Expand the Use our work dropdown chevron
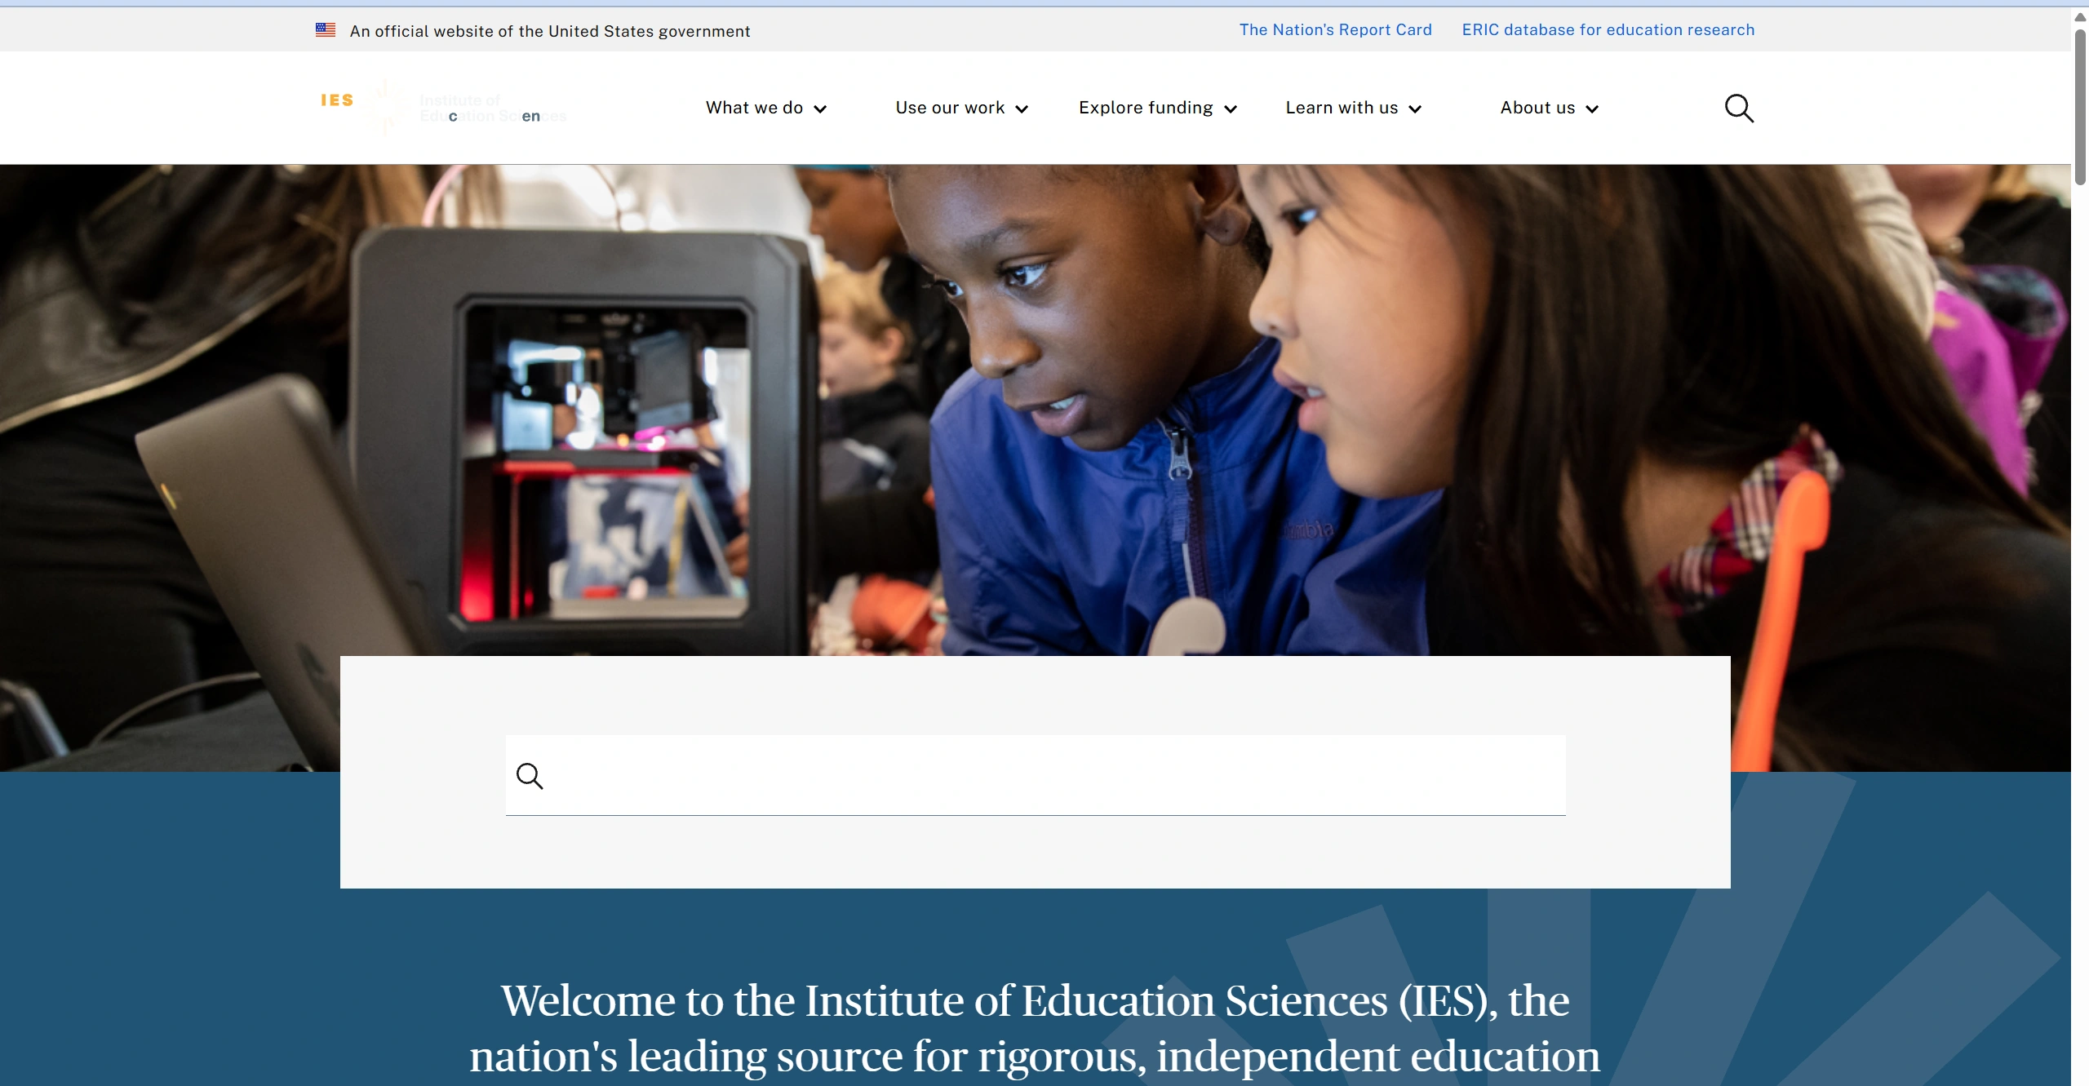2089x1086 pixels. [x=1022, y=109]
